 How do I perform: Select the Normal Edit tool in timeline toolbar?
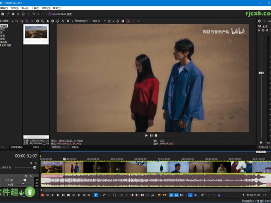(96, 195)
